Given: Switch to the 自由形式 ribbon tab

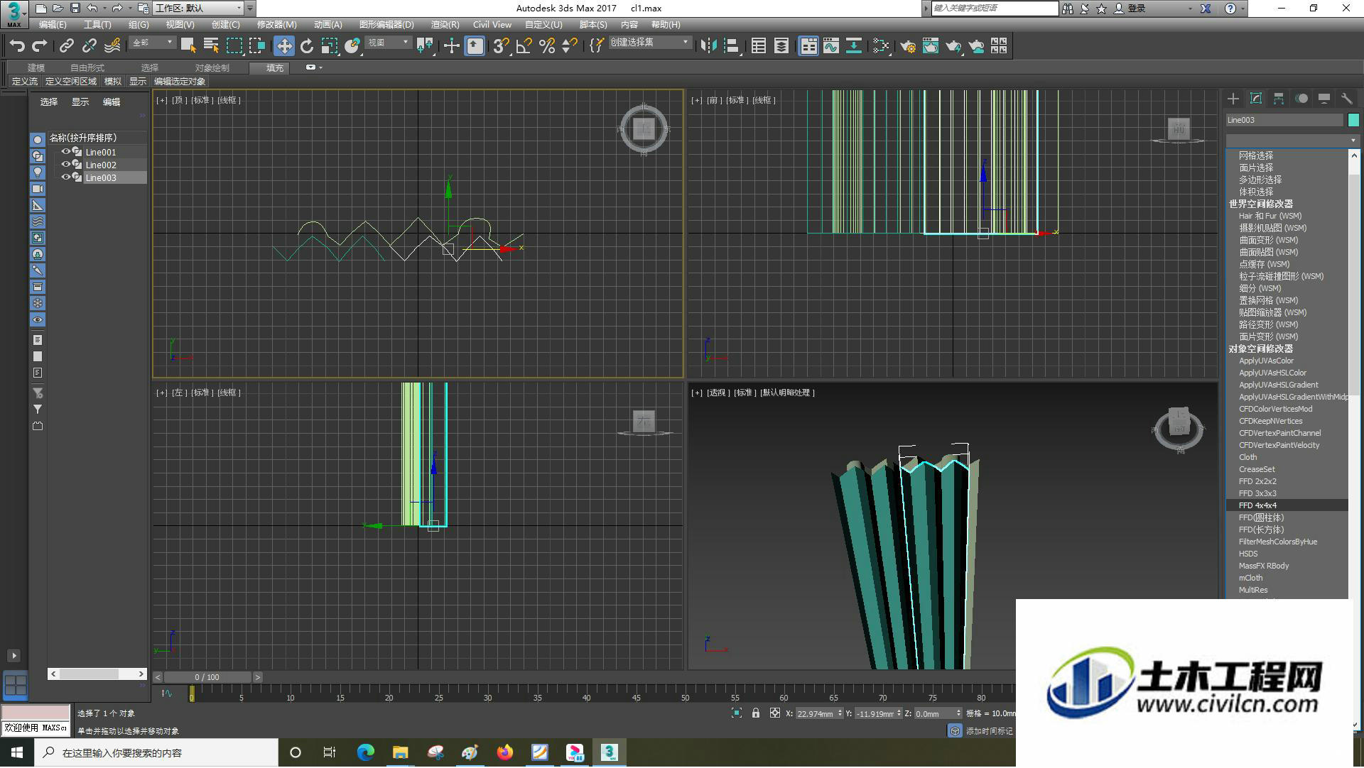Looking at the screenshot, I should [x=87, y=68].
